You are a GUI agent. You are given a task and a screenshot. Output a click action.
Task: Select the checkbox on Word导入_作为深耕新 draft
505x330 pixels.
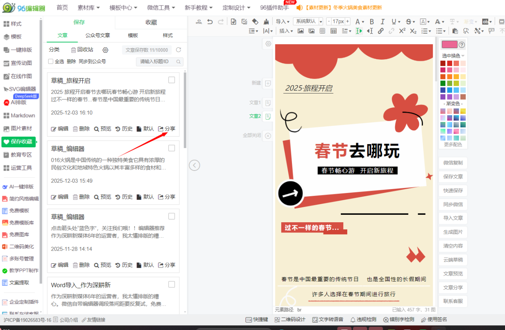coord(171,284)
